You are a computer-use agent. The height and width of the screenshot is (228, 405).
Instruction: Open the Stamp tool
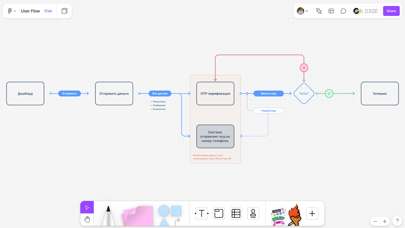pyautogui.click(x=253, y=213)
